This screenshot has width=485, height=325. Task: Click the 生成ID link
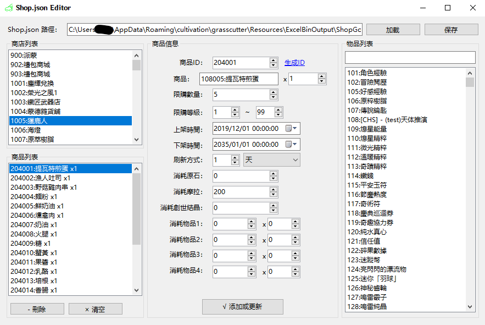pyautogui.click(x=294, y=62)
